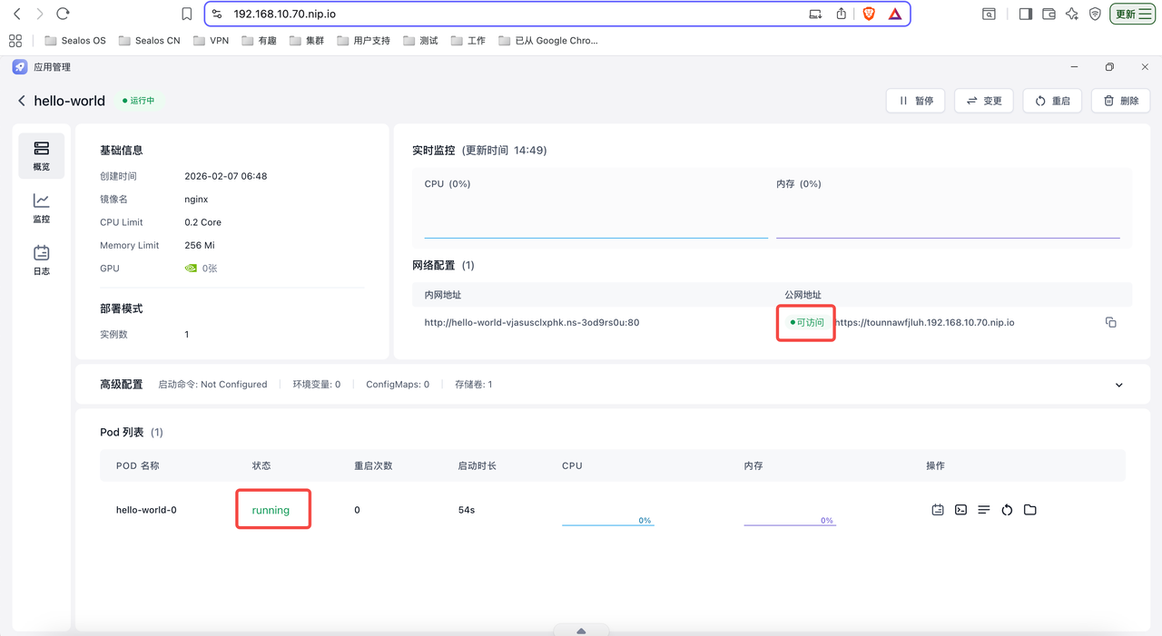1162x636 pixels.
Task: Restart pod hello-world-0 via circular arrow icon
Action: click(1007, 510)
